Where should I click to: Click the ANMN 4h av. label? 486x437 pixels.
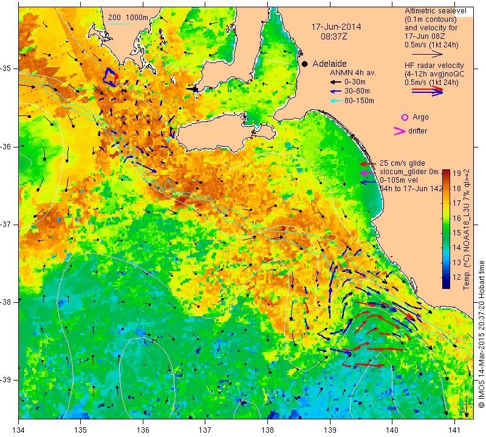(353, 73)
